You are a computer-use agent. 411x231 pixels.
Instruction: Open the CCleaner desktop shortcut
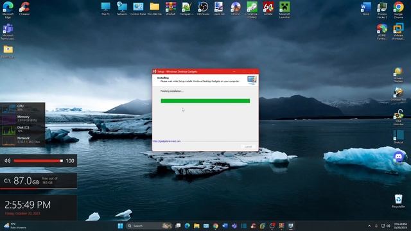[x=24, y=8]
